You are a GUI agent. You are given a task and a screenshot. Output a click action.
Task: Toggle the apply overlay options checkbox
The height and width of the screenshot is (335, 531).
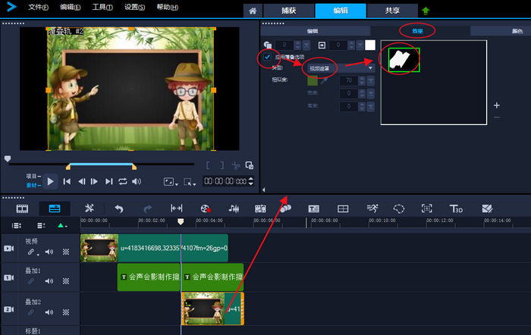267,57
